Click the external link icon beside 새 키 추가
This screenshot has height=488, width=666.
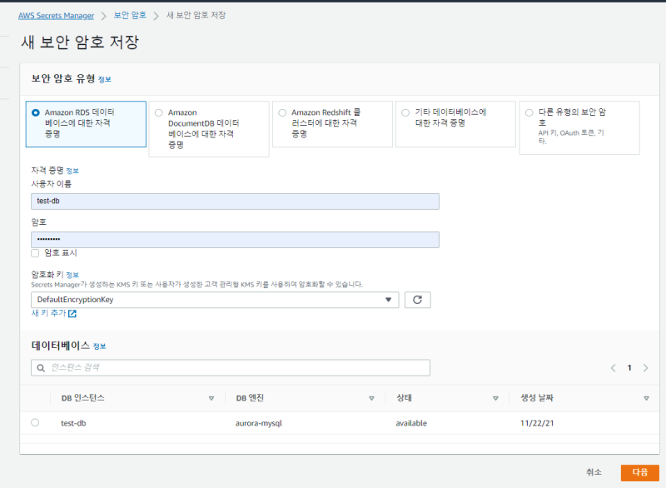pyautogui.click(x=72, y=314)
